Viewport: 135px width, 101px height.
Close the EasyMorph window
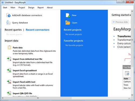130,2
